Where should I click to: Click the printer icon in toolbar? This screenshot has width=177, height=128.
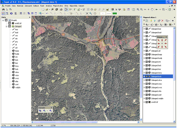point(61,10)
